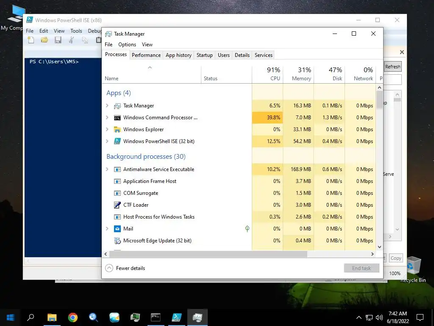The image size is (434, 326).
Task: Click the Copy button in background pane
Action: [x=396, y=258]
